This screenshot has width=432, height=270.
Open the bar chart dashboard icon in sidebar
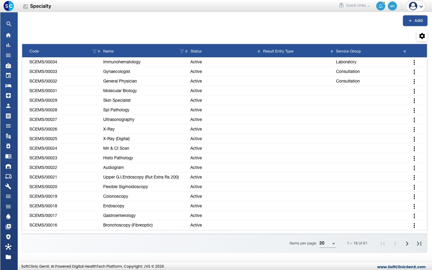point(8,45)
